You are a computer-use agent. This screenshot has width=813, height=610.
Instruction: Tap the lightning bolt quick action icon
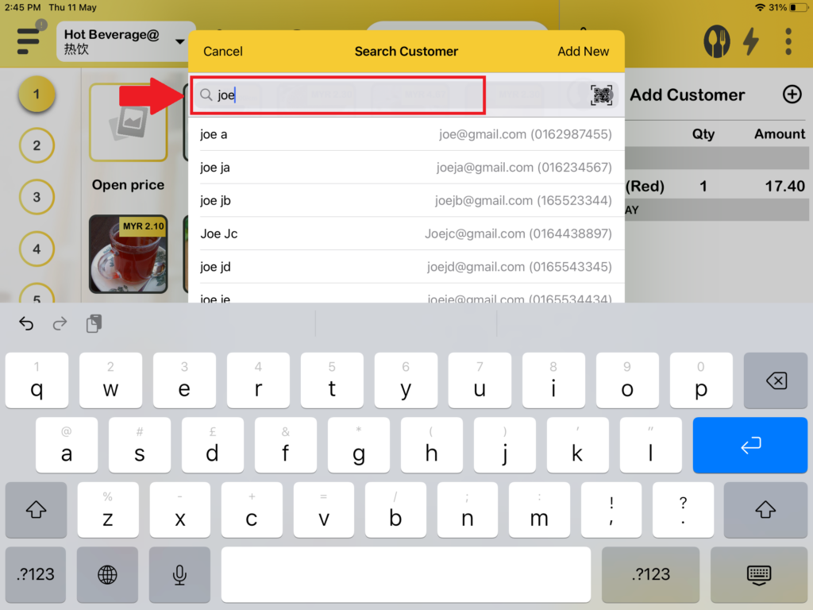tap(750, 41)
